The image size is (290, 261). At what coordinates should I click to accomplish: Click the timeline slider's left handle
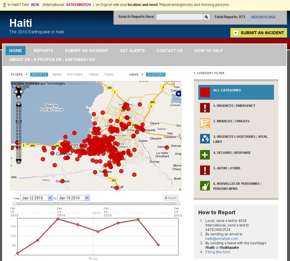coord(14,204)
